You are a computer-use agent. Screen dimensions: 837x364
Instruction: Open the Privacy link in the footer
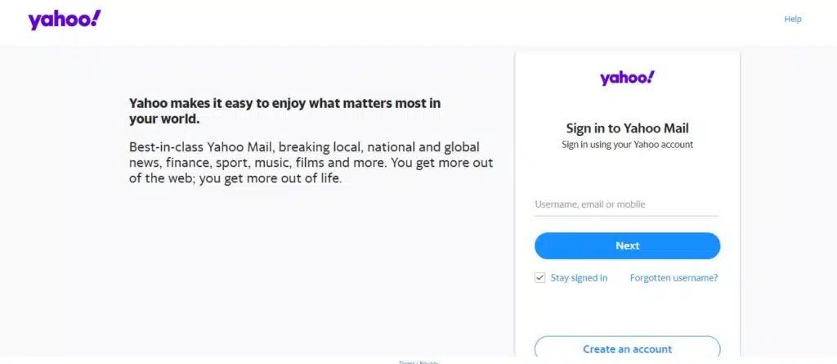coord(429,362)
